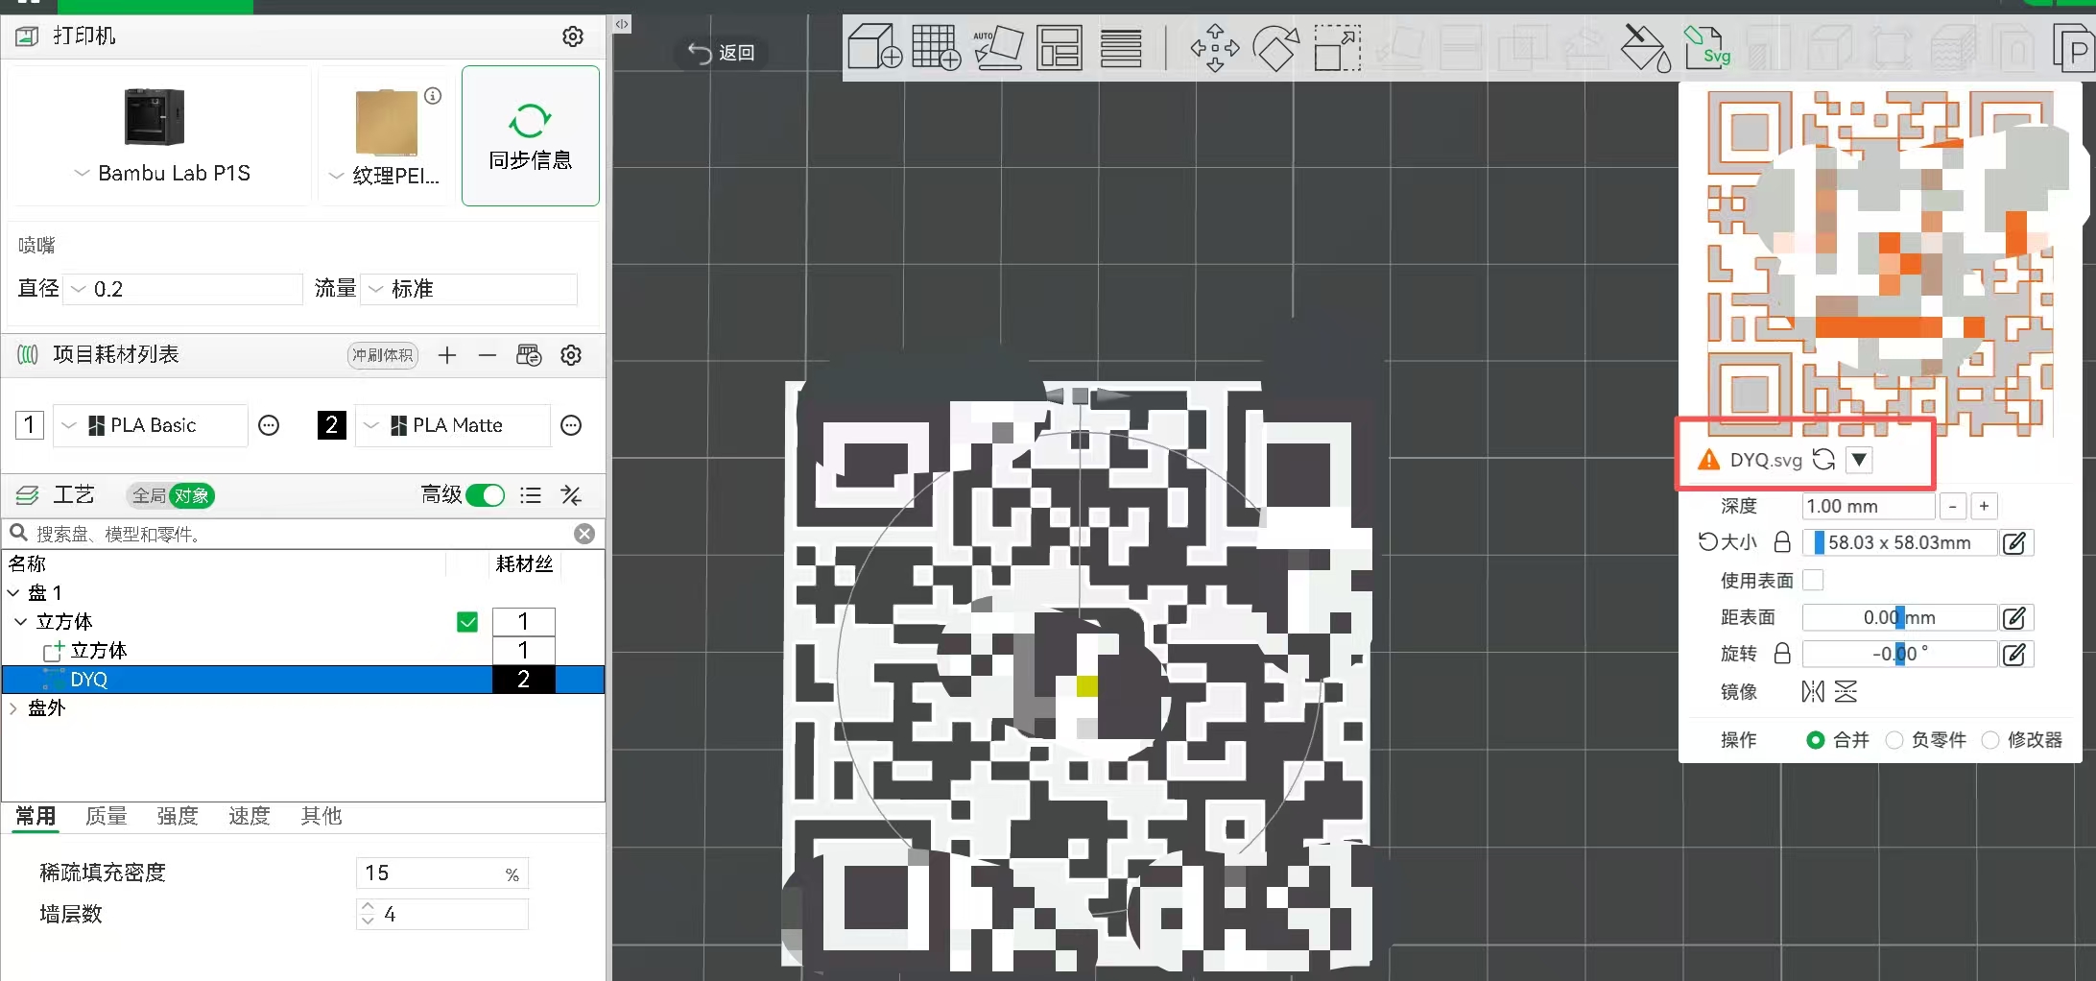Click the Arrange all objects icon
2096x981 pixels.
(1060, 47)
